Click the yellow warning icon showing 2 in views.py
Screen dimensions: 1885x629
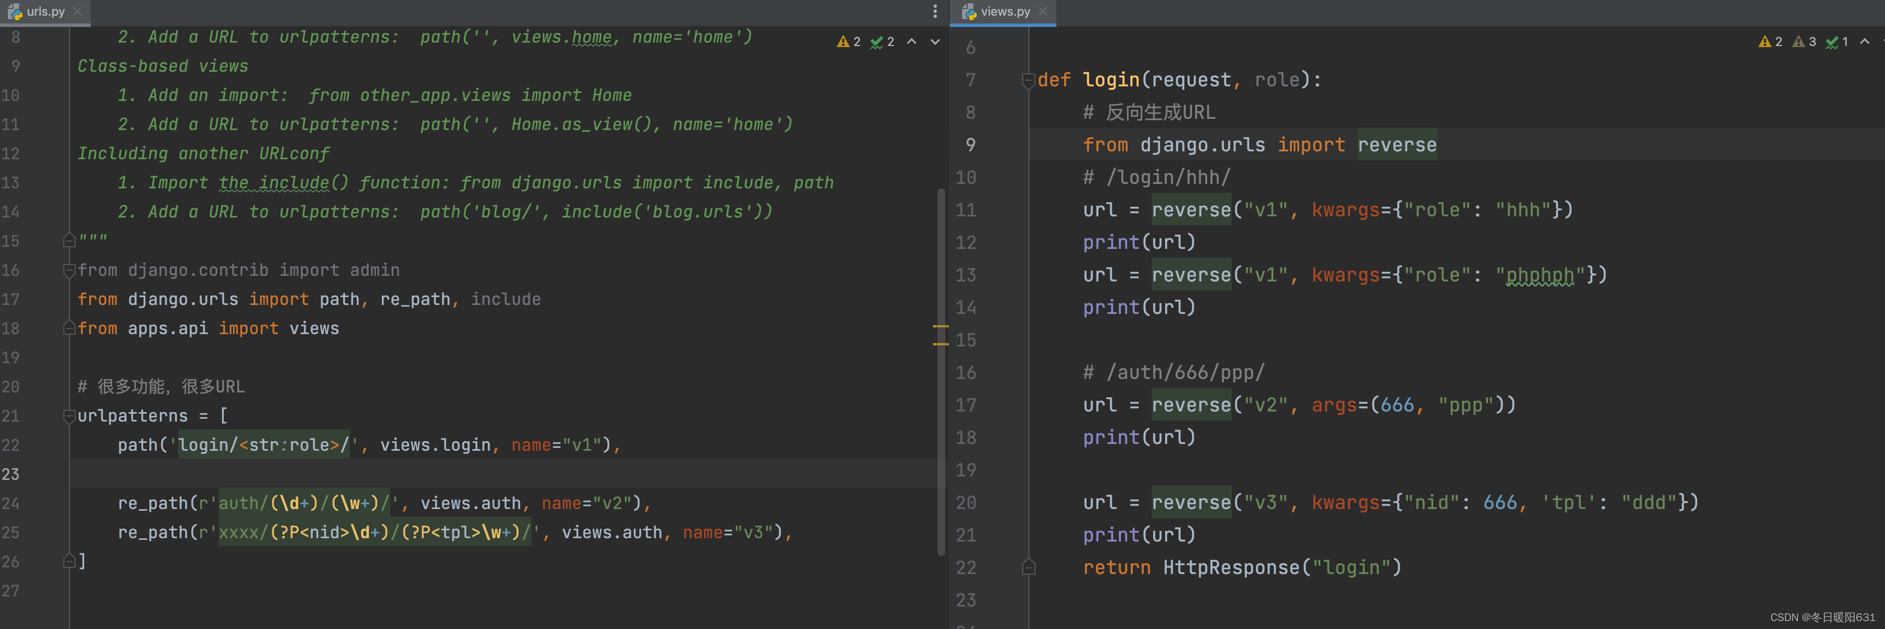[1764, 41]
